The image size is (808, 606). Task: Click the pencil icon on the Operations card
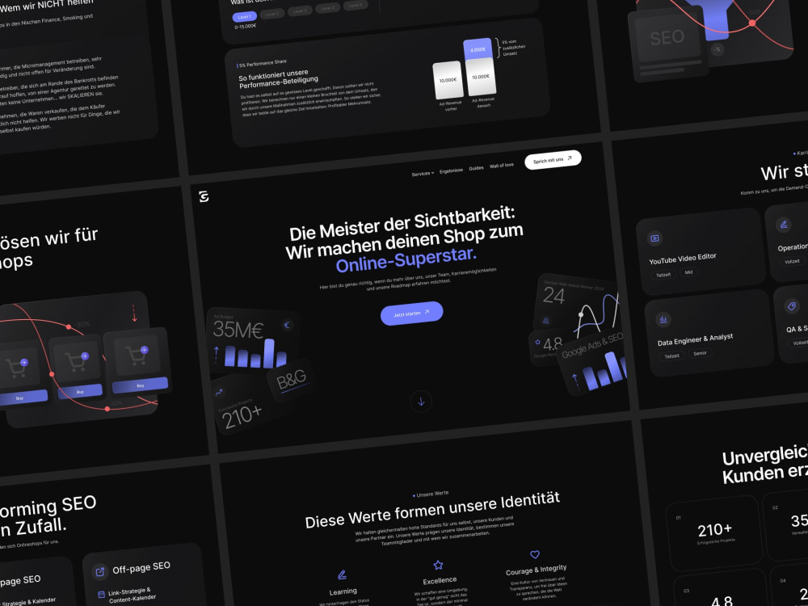coord(784,225)
